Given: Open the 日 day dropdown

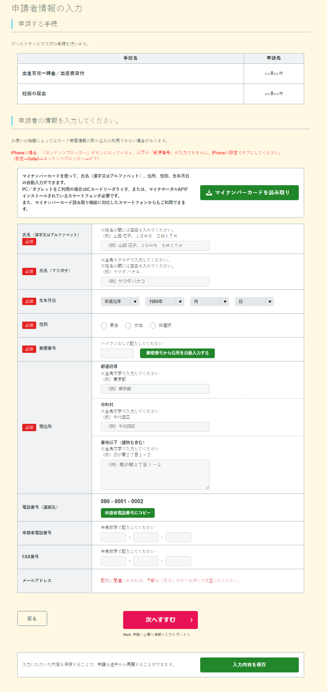Looking at the screenshot, I should pyautogui.click(x=254, y=301).
